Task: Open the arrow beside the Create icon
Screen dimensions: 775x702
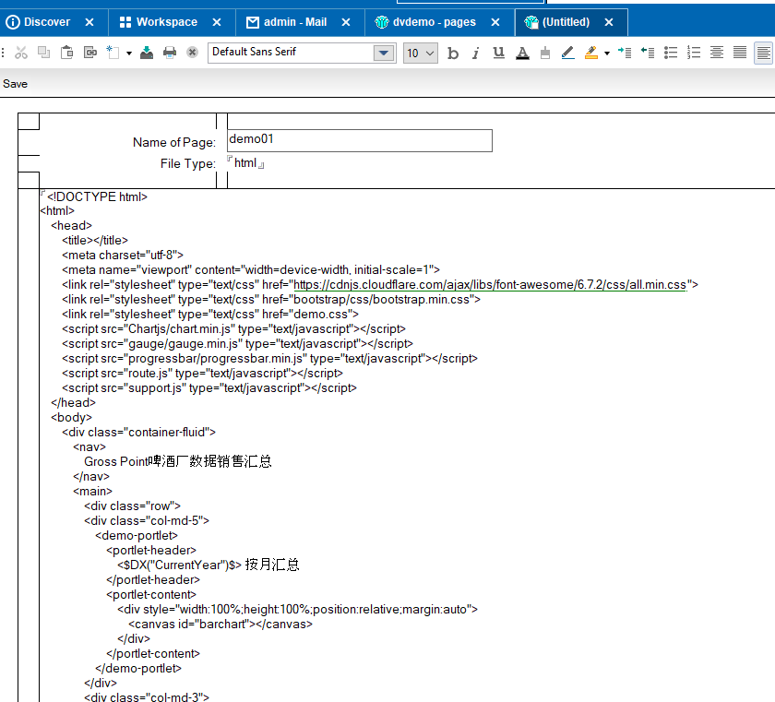Action: [x=129, y=53]
